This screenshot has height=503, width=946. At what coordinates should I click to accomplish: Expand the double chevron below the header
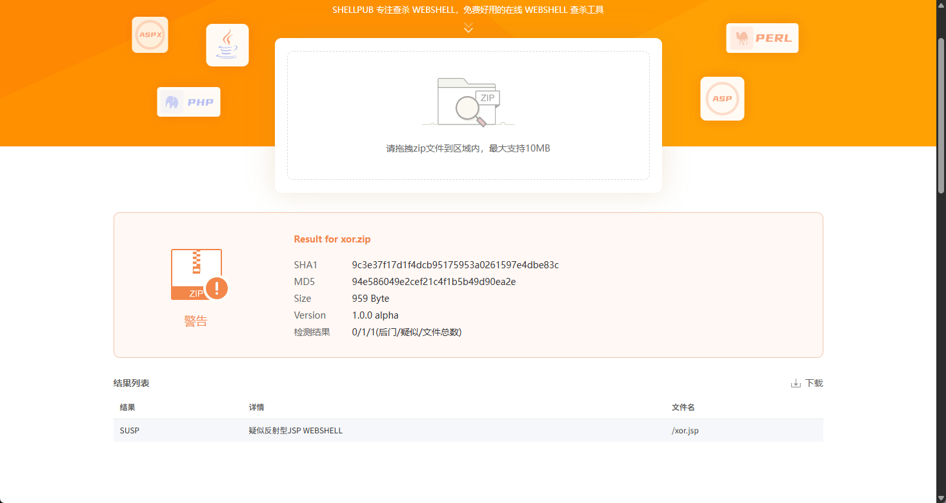point(468,28)
